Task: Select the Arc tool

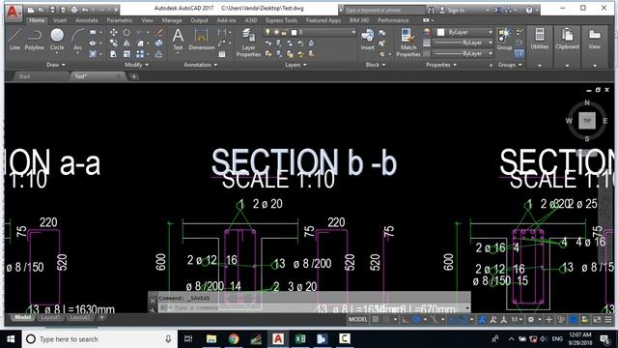Action: [x=77, y=39]
